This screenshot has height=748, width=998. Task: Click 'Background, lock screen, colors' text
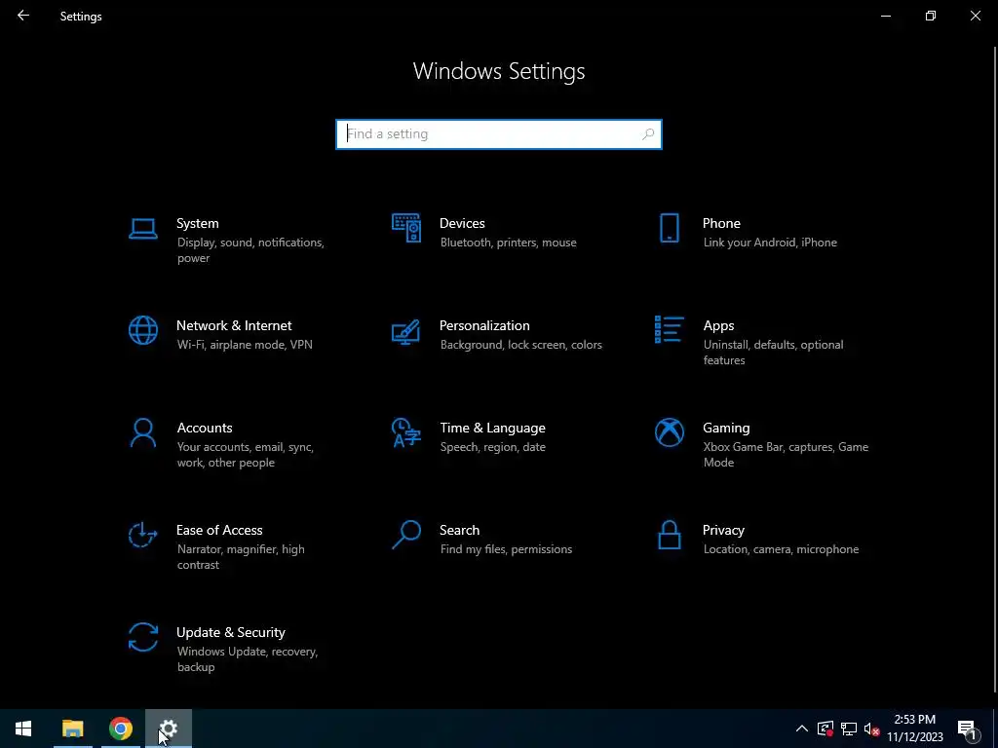[521, 345]
